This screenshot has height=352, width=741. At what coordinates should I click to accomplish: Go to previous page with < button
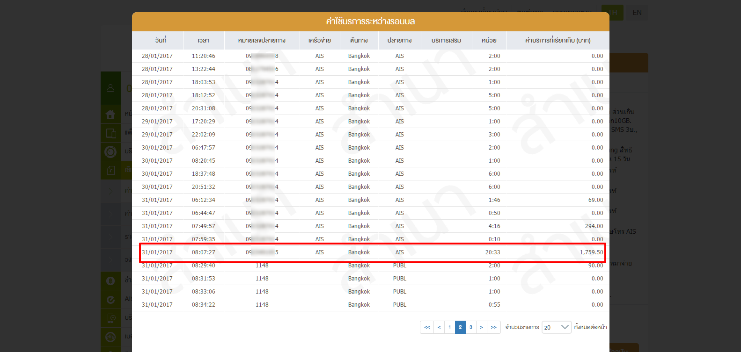point(439,327)
